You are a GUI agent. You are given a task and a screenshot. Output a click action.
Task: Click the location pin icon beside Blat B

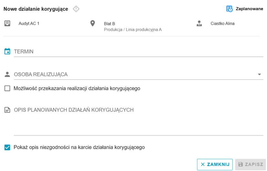92,23
